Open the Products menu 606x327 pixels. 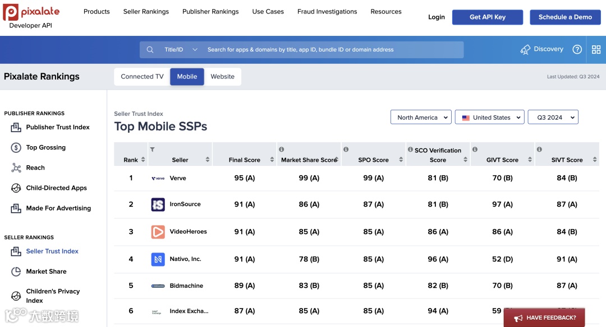[97, 12]
